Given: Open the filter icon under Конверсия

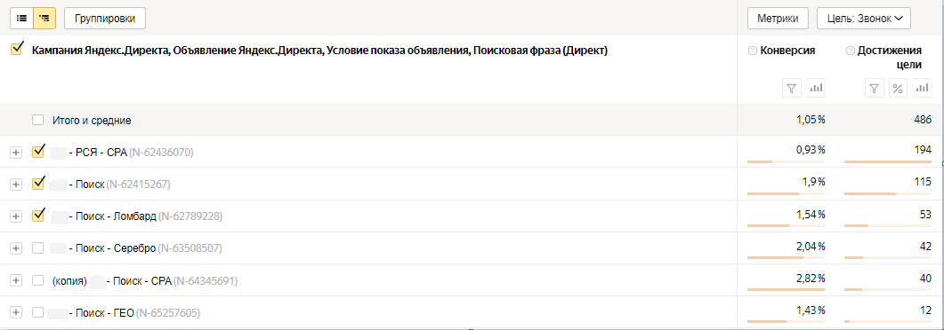Looking at the screenshot, I should pyautogui.click(x=791, y=89).
